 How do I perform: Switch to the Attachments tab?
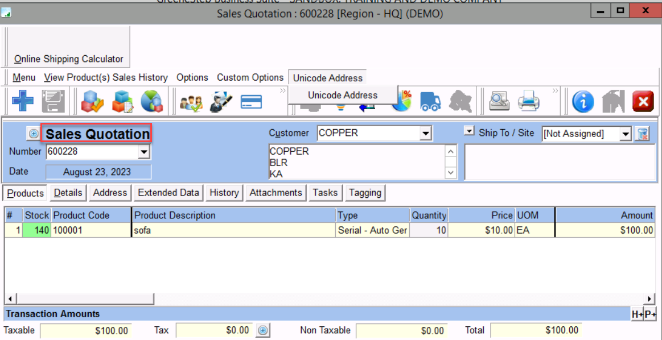(x=276, y=193)
